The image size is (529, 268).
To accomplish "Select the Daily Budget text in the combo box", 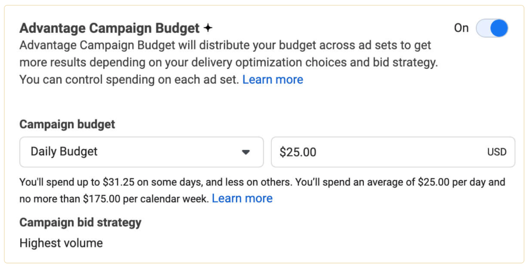I will (64, 152).
